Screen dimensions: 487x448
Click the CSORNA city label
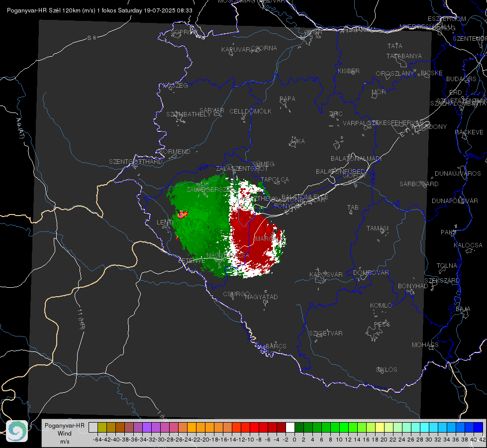click(264, 48)
